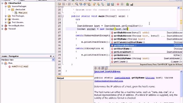Expand the Libraries node
This screenshot has width=183, height=103.
pos(6,19)
